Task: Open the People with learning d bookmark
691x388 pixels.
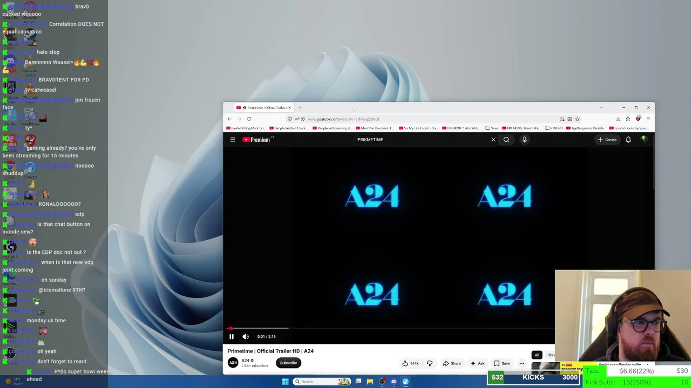Action: (331, 128)
